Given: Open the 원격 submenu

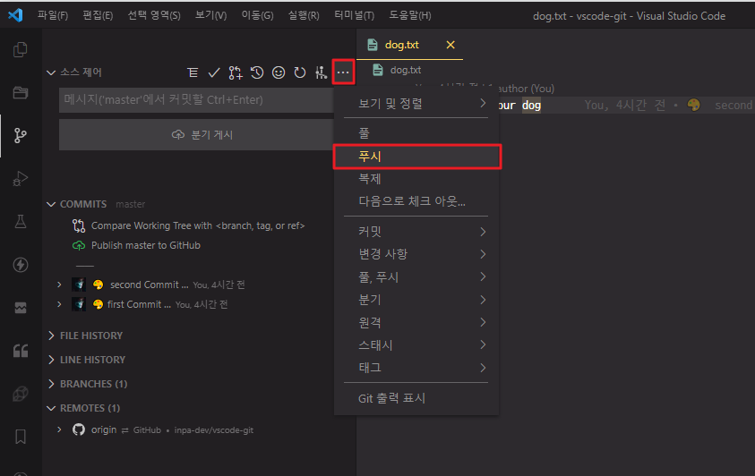Looking at the screenshot, I should pyautogui.click(x=416, y=322).
